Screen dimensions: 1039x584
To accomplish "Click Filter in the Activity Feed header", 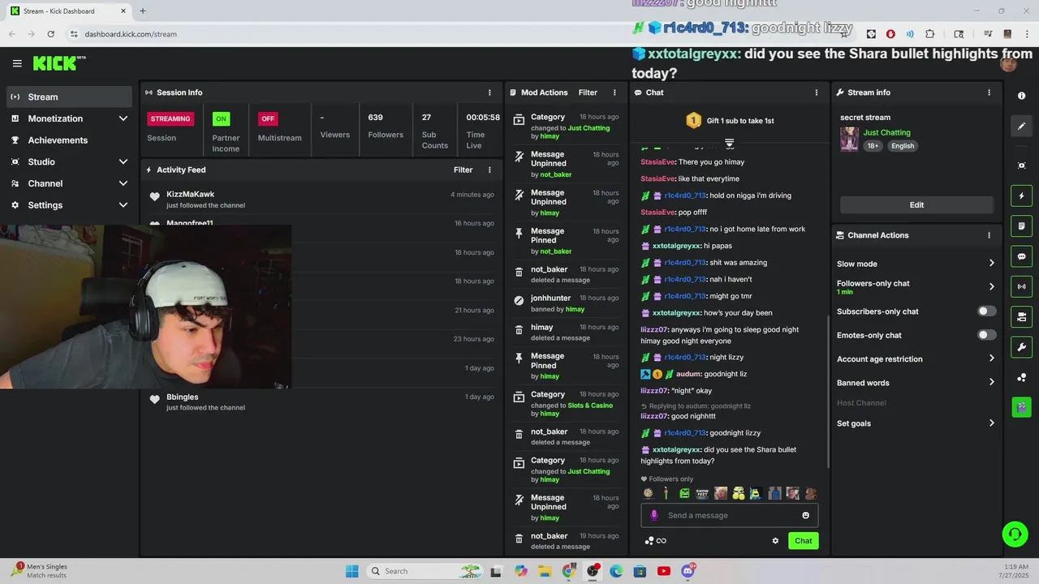I will pos(463,170).
